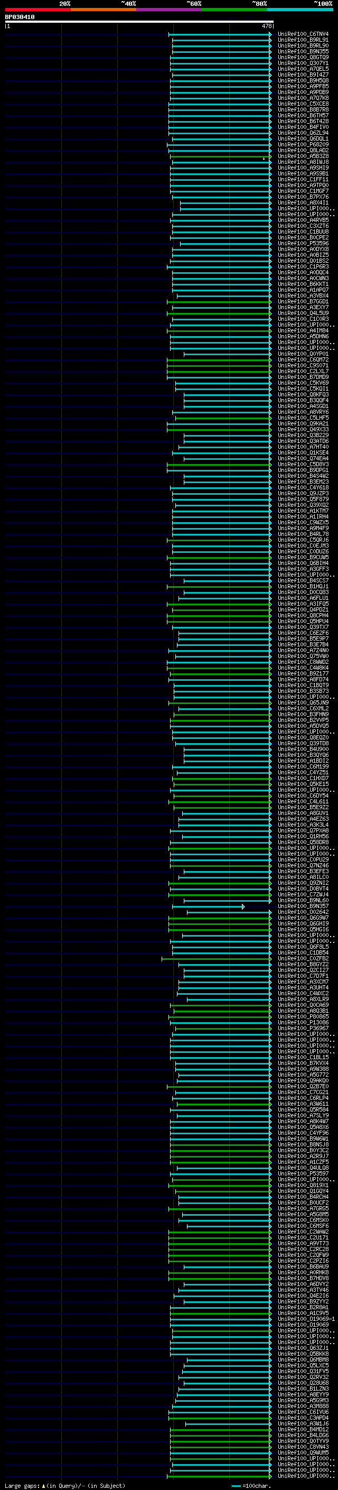Open entry UniRef100_A3W1J6

point(303,1424)
